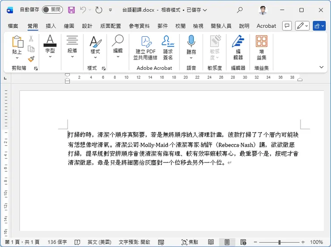Screen dimensions: 331x247
Task: Click the 136 個字 word count
Action: click(x=57, y=242)
